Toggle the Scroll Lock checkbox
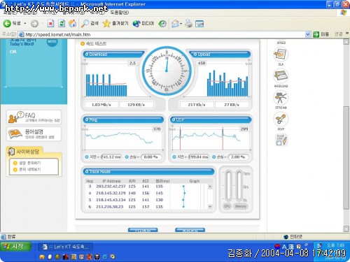The height and width of the screenshot is (262, 350). click(279, 143)
